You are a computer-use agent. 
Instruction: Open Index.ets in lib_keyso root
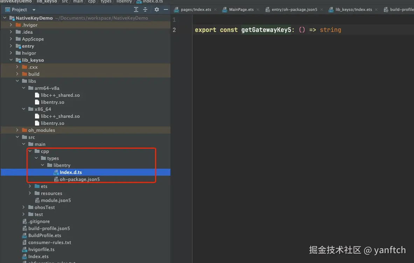pyautogui.click(x=38, y=256)
